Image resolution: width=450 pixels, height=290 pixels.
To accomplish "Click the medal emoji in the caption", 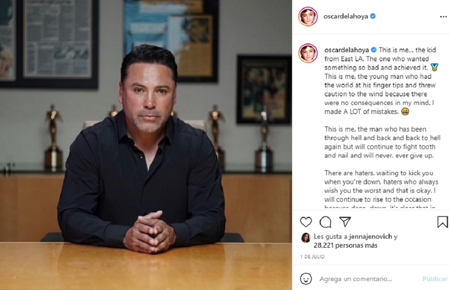I will 434,68.
